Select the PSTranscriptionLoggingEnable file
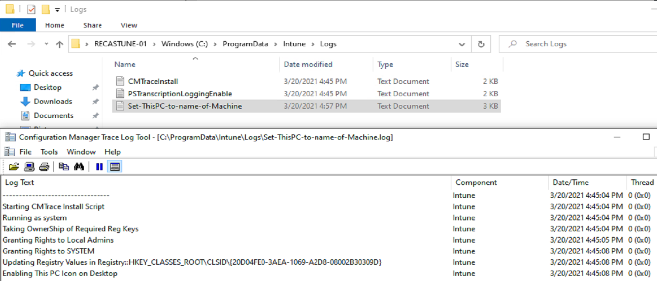Image resolution: width=657 pixels, height=281 pixels. [180, 93]
